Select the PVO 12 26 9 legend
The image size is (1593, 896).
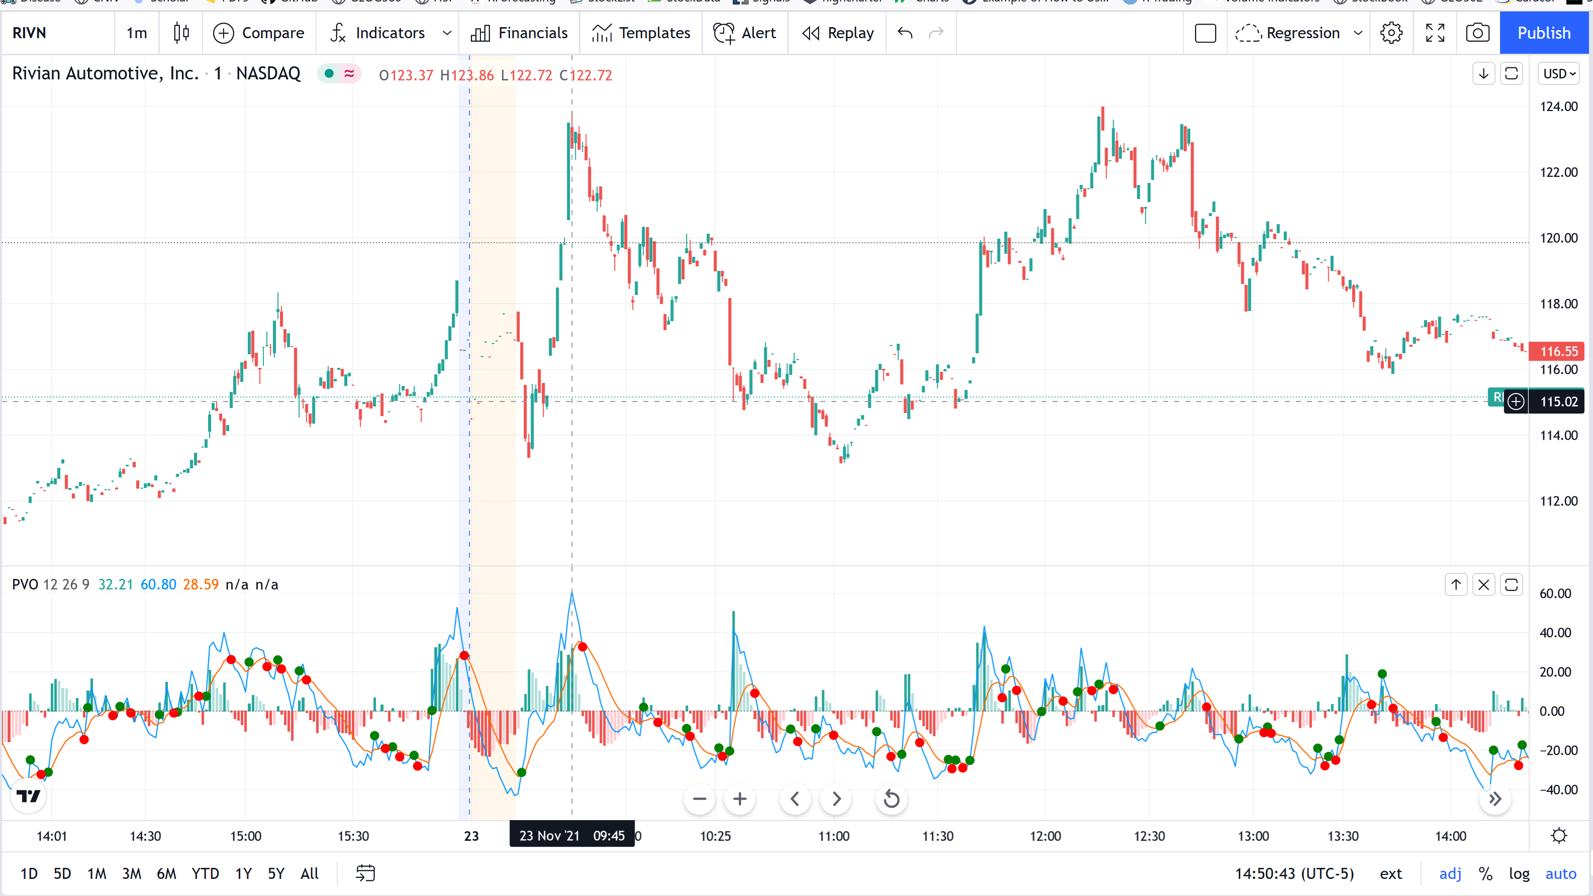(51, 584)
